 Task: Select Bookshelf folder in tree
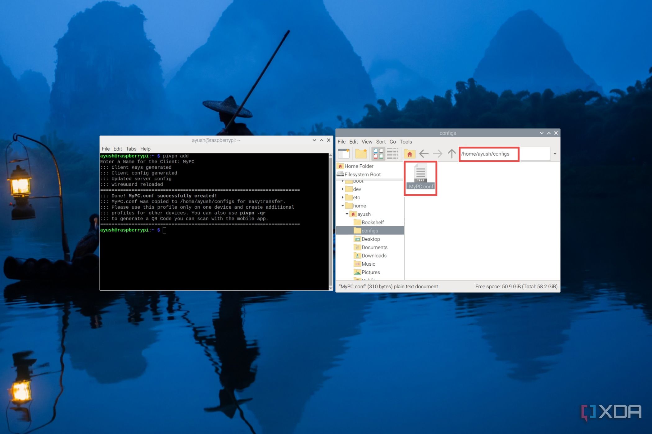(369, 222)
